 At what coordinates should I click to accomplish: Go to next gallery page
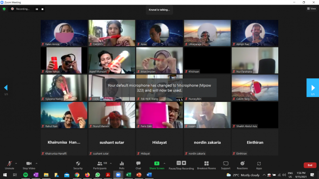(x=313, y=87)
